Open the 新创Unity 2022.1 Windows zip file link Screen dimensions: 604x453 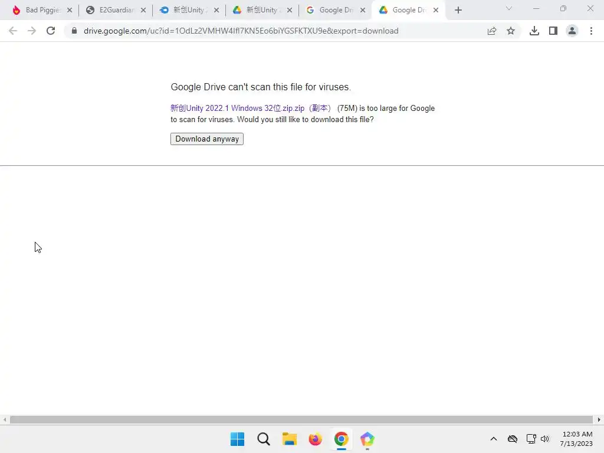pyautogui.click(x=251, y=109)
